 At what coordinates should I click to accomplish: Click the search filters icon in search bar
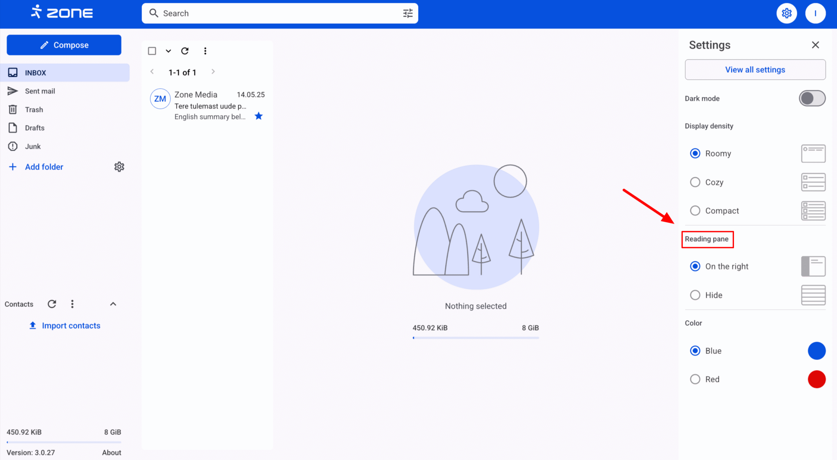(407, 13)
